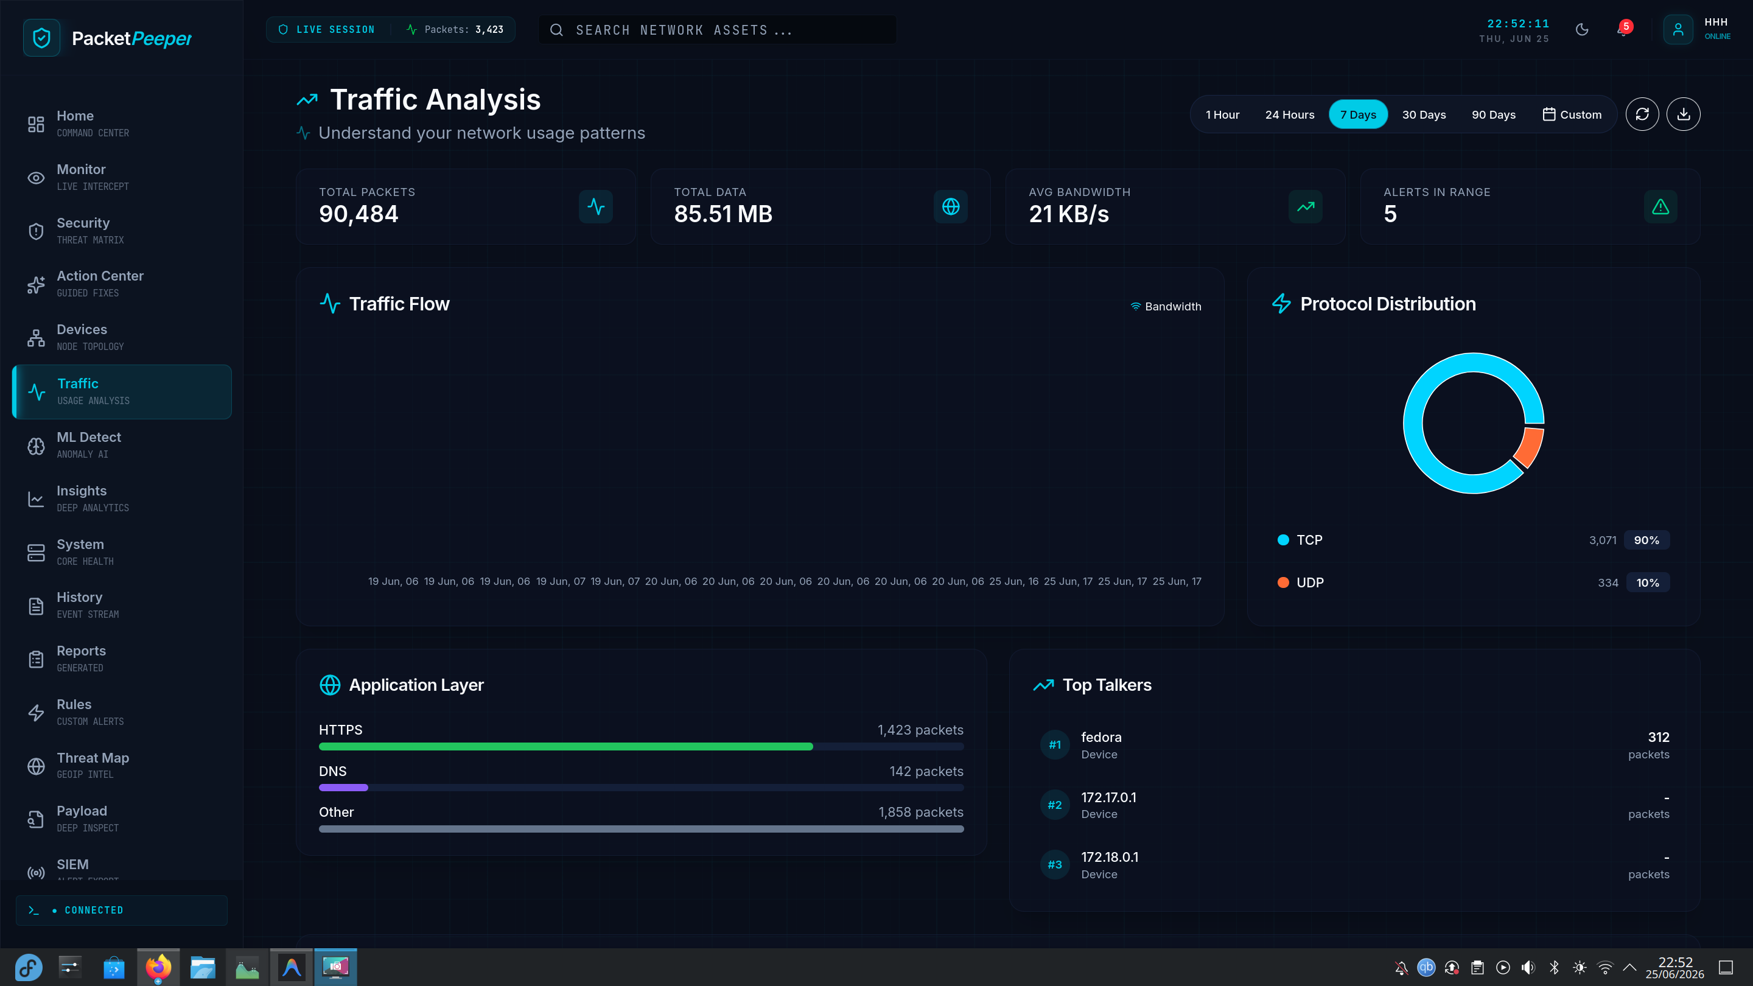Click the Total Data globe icon
The image size is (1753, 986).
[x=951, y=206]
